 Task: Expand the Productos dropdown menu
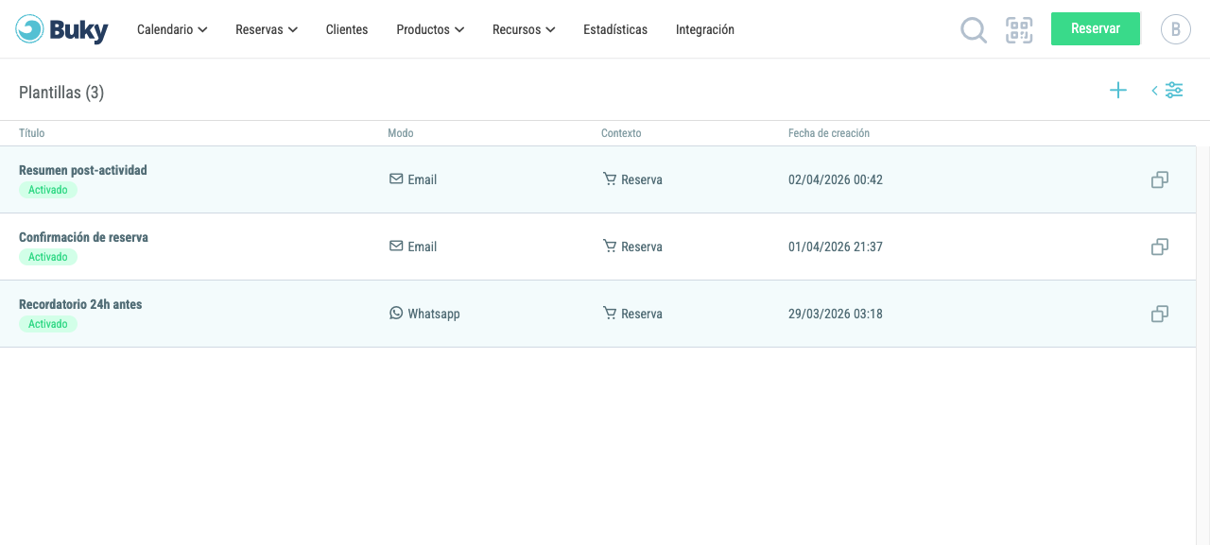(430, 29)
